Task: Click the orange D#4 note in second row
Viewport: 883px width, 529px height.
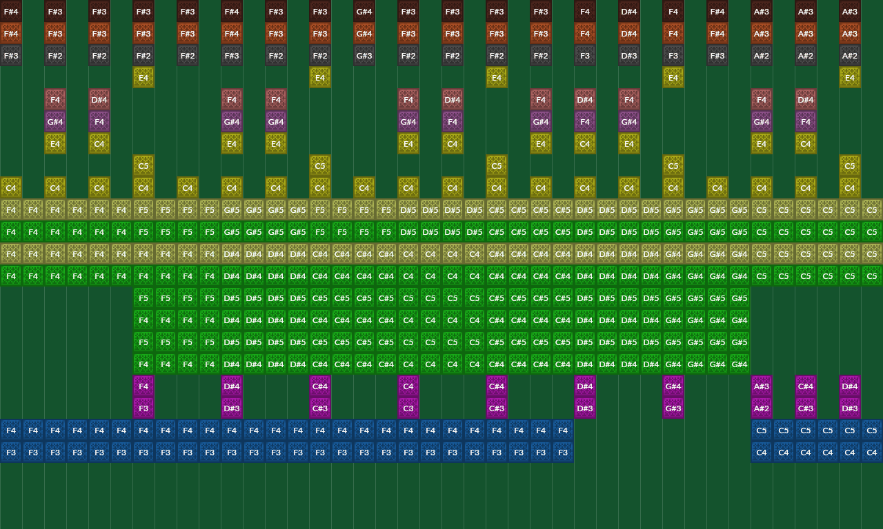Action: pos(629,34)
